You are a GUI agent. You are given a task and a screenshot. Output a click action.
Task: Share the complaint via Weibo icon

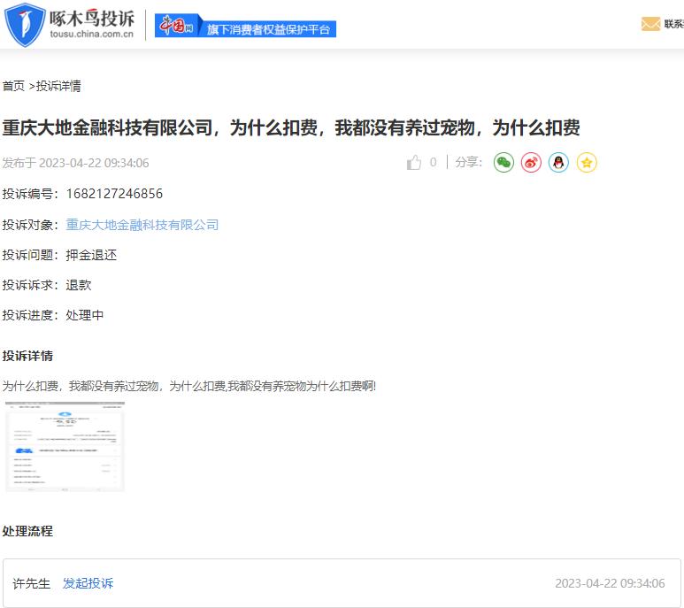click(x=531, y=163)
